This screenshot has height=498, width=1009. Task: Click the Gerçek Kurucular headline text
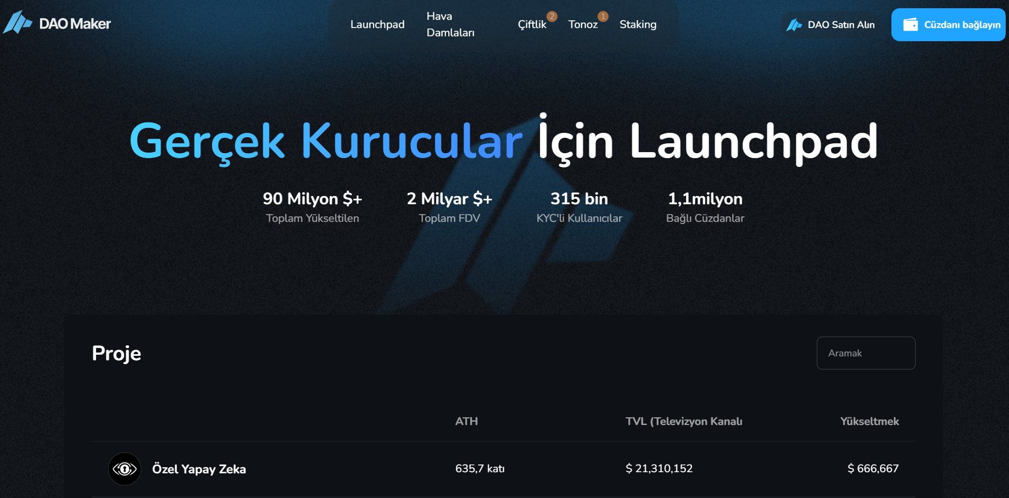tap(326, 142)
